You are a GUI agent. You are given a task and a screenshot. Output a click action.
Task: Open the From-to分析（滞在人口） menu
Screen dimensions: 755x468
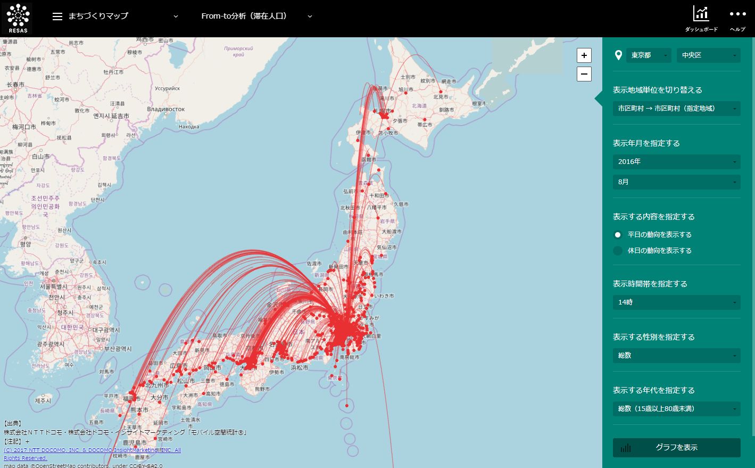(x=256, y=17)
